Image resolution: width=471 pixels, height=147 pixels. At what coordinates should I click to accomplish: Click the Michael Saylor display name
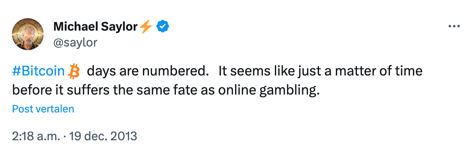(x=96, y=27)
